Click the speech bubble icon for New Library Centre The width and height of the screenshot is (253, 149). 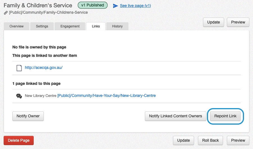click(x=19, y=96)
